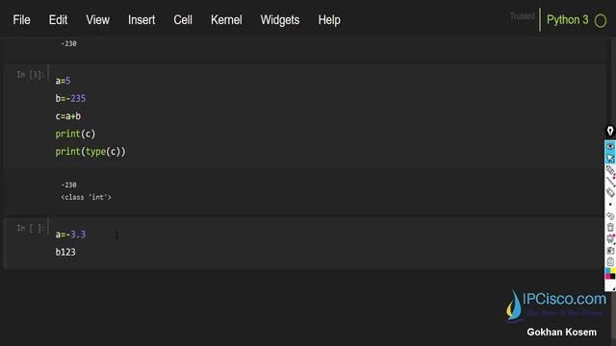The image size is (616, 346).
Task: Toggle the eye visibility icon in annotation toolbar
Action: pyautogui.click(x=610, y=146)
